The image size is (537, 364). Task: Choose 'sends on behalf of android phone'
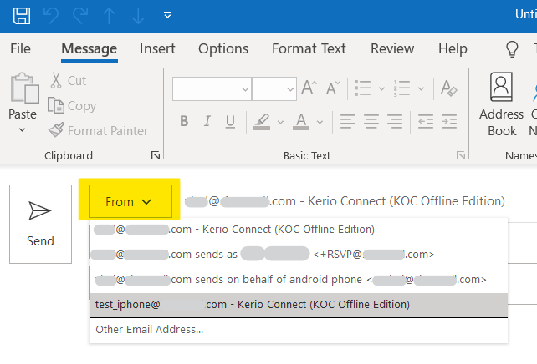299,280
